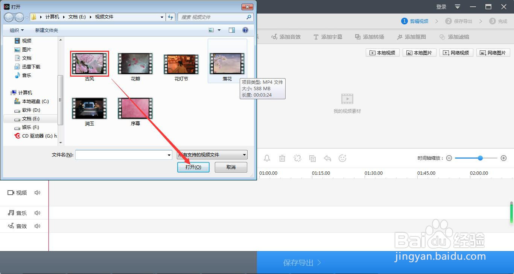Viewport: 514px width, 274px height.
Task: Switch to the 添加字幕 tab
Action: 328,37
